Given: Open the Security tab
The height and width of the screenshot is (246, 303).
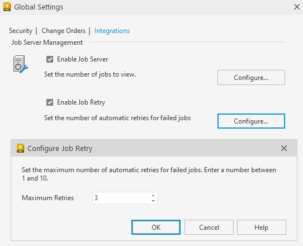Looking at the screenshot, I should pyautogui.click(x=21, y=31).
